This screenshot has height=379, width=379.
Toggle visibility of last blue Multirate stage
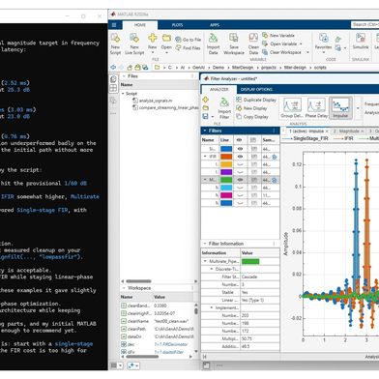tap(240, 203)
